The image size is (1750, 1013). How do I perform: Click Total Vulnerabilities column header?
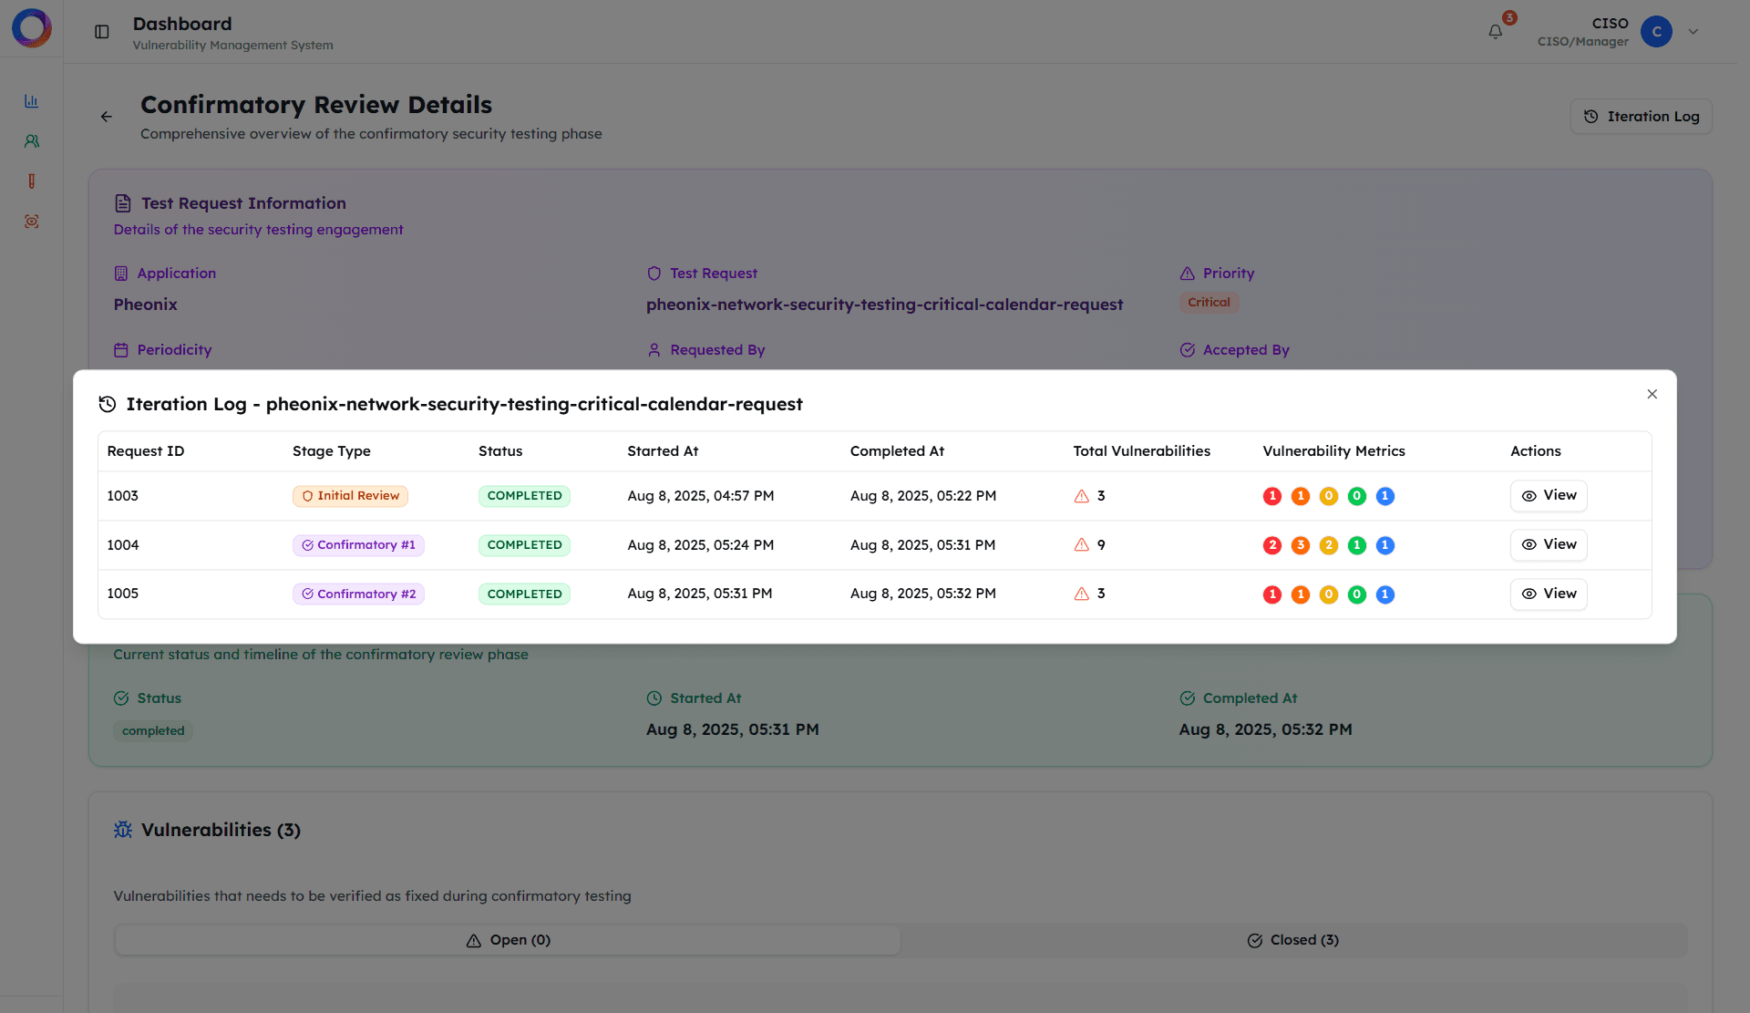coord(1142,451)
